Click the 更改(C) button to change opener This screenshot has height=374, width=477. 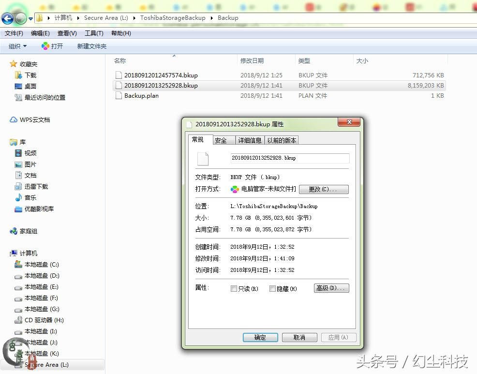click(323, 189)
